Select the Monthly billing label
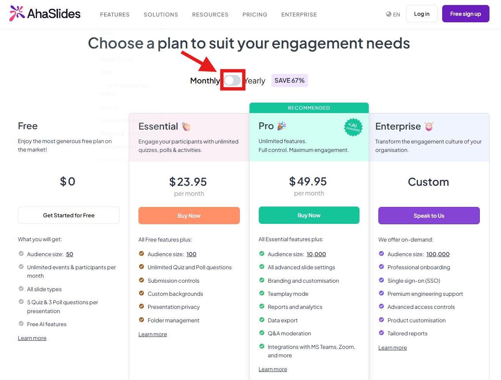The width and height of the screenshot is (501, 380). pyautogui.click(x=205, y=81)
